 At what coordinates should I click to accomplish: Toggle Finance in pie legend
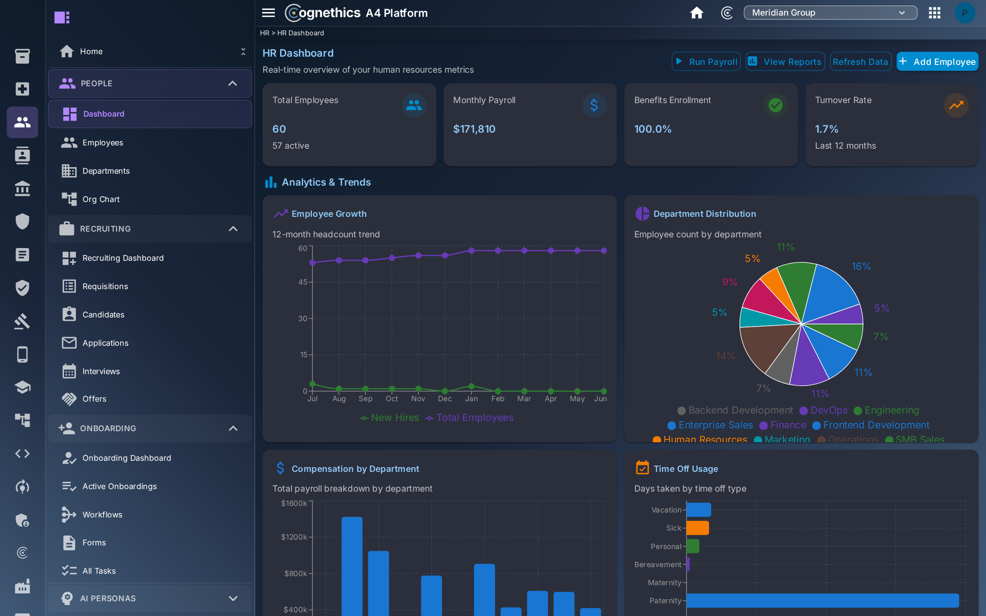pyautogui.click(x=783, y=425)
